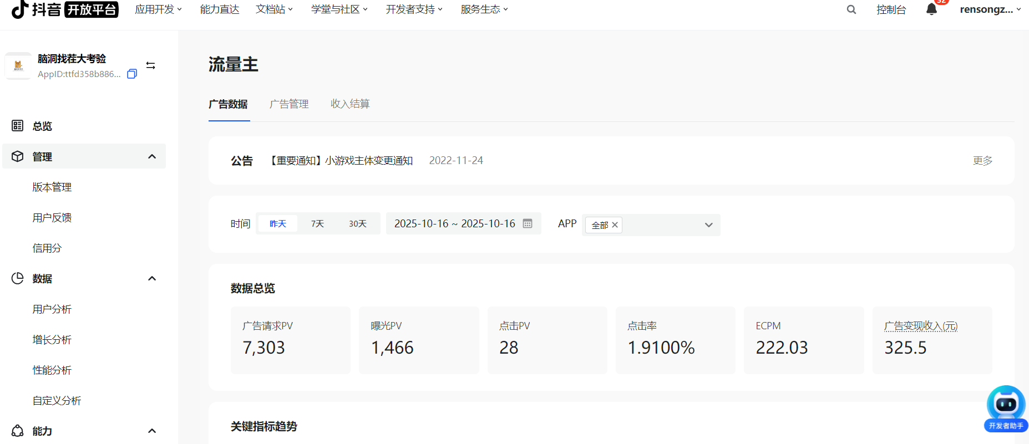
Task: Select the 7天 time range
Action: [x=317, y=223]
